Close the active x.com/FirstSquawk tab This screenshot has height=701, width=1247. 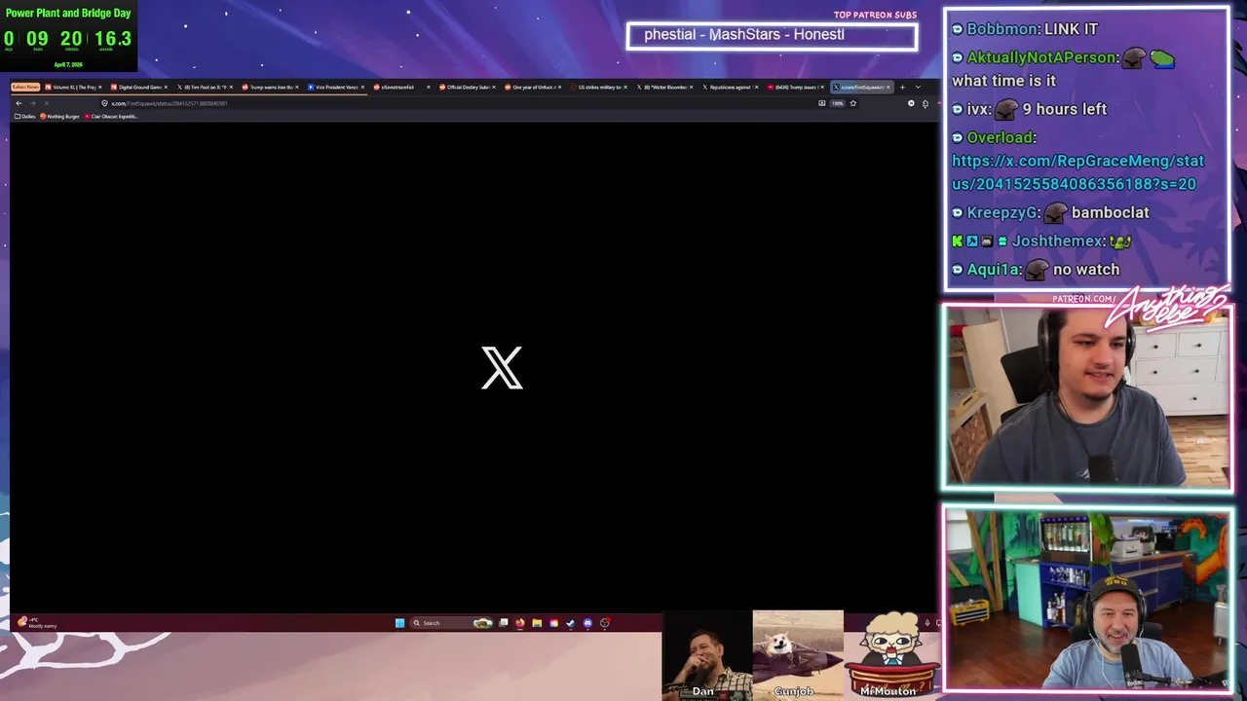(888, 87)
